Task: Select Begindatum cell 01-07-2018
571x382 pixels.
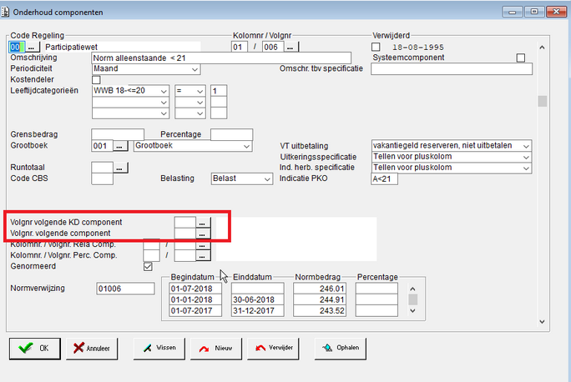Action: 195,289
